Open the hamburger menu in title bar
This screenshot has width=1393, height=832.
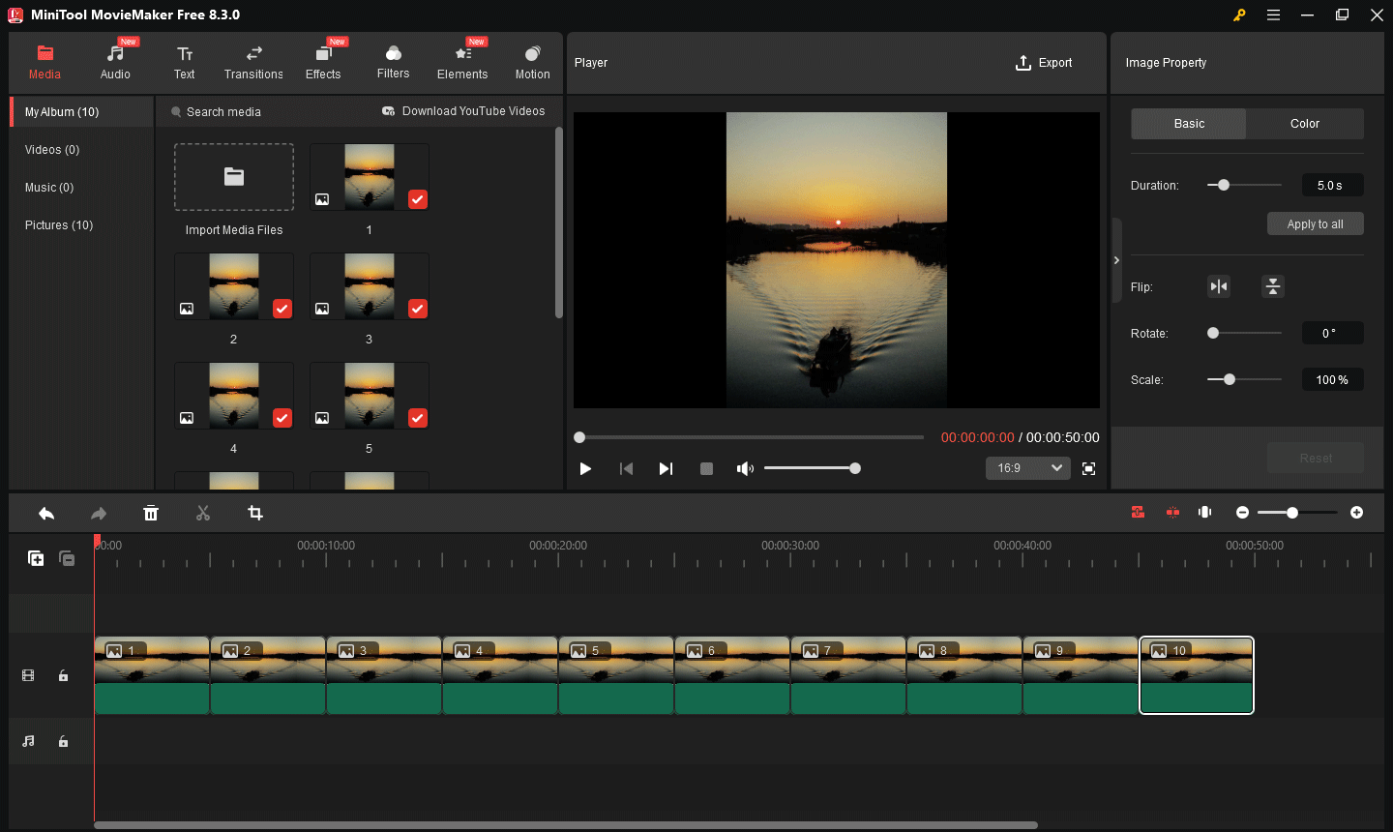(1274, 15)
